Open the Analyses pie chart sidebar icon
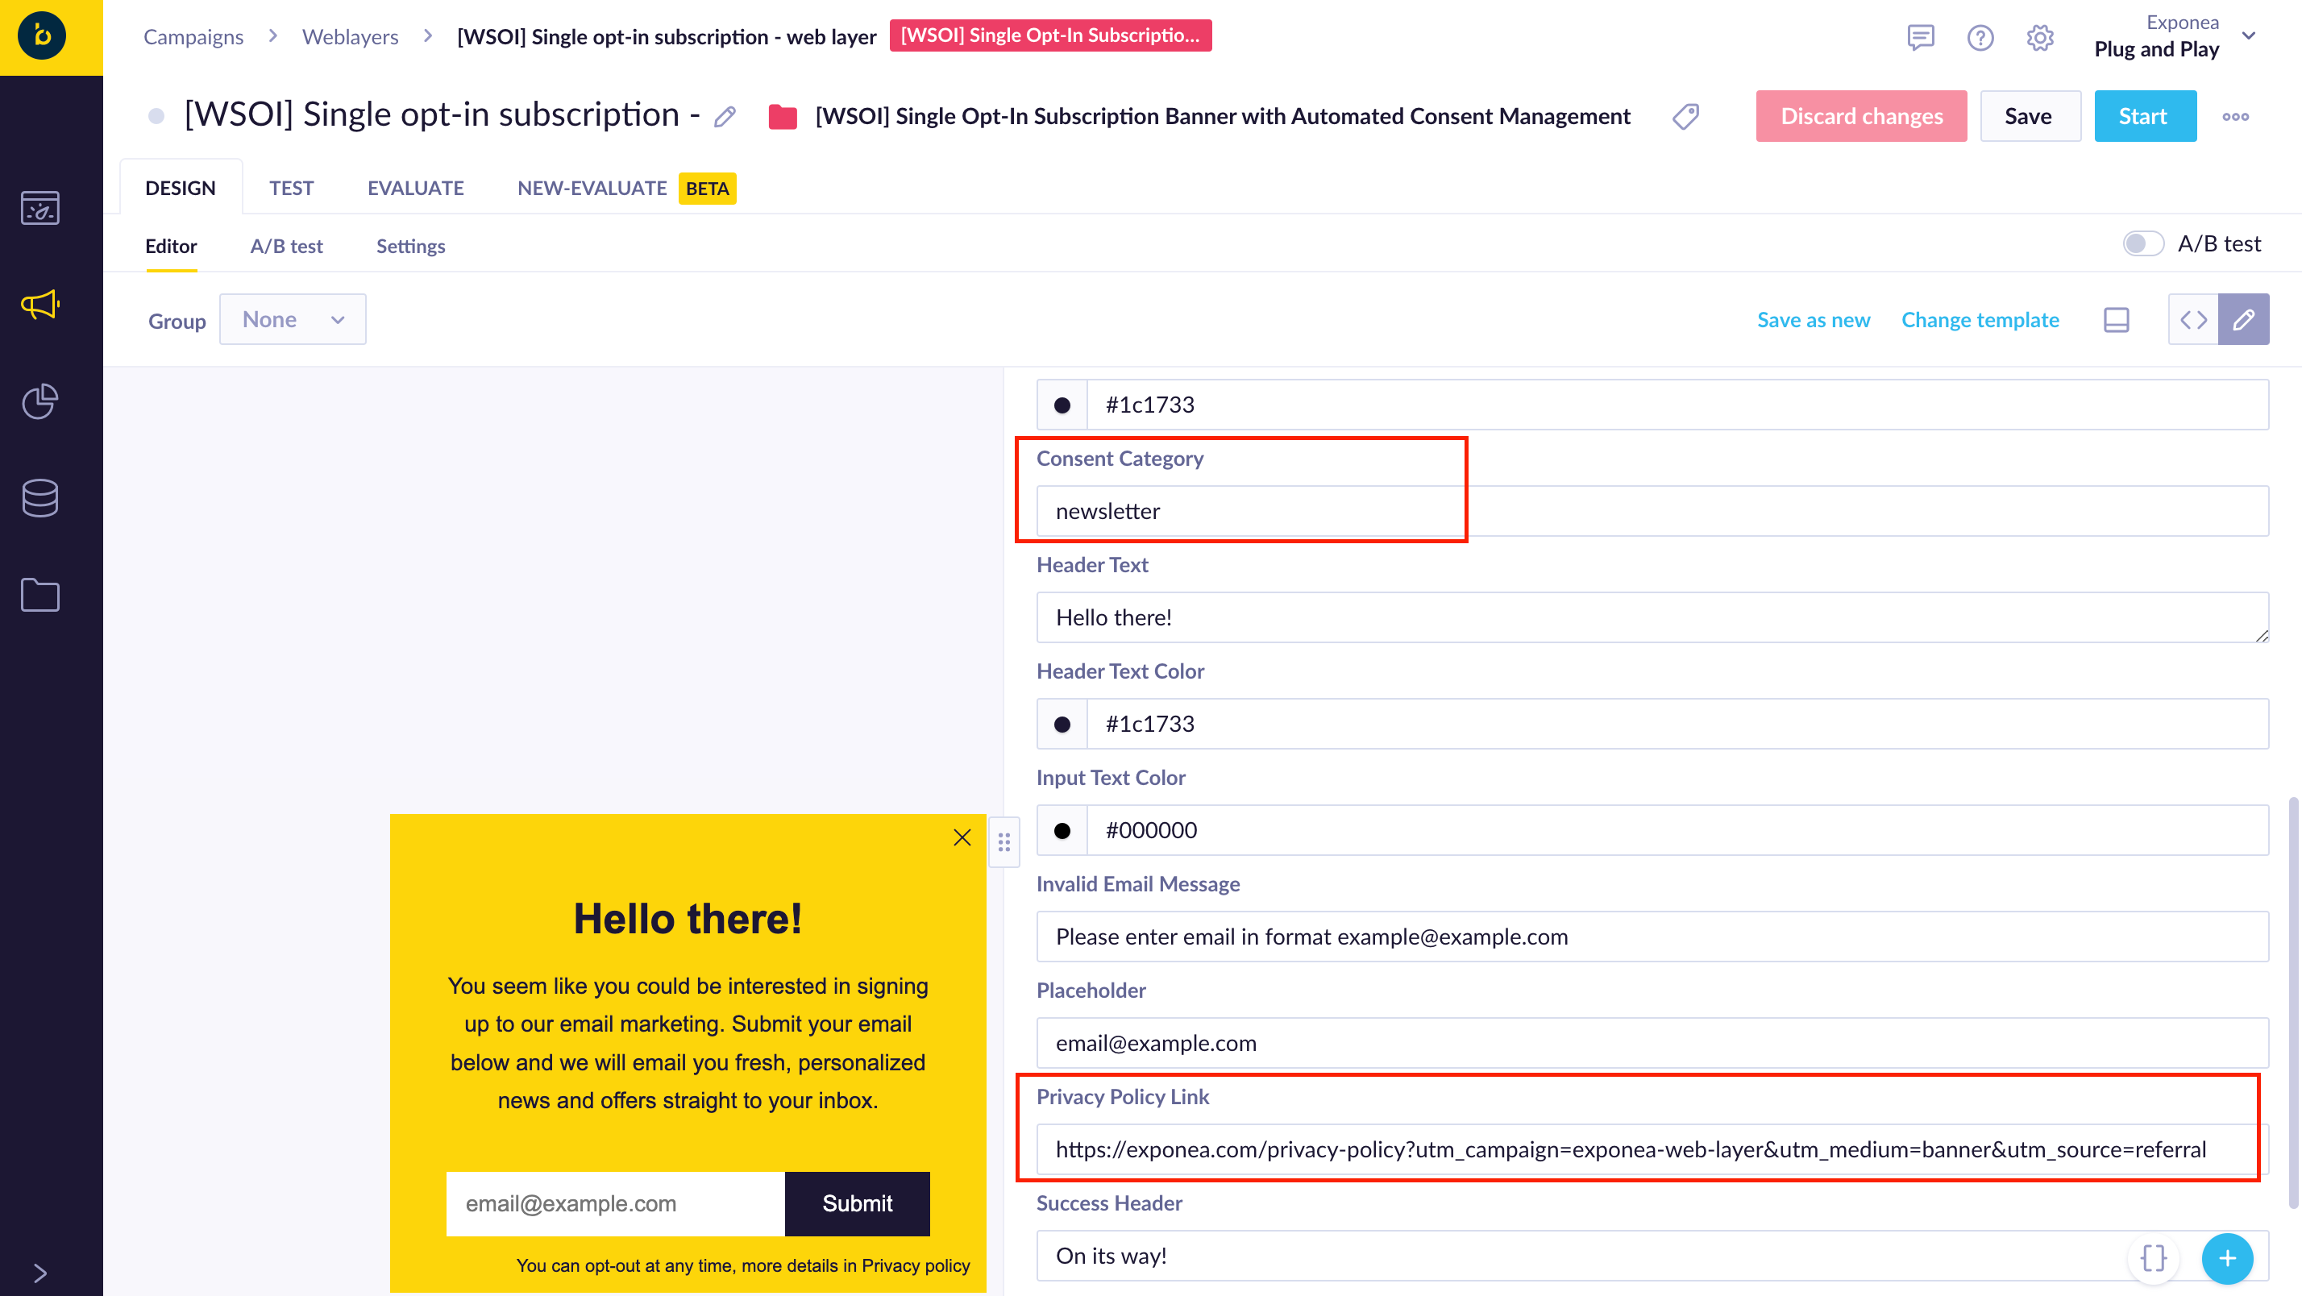This screenshot has width=2302, height=1296. point(40,401)
